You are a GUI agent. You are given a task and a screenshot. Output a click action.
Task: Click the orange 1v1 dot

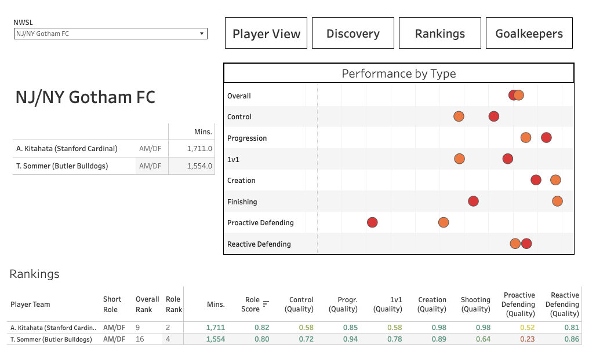pos(459,159)
